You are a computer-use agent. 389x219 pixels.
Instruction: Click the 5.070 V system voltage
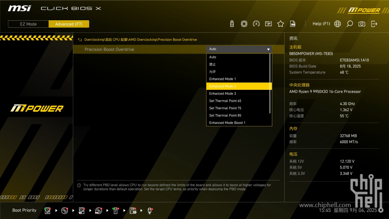click(x=346, y=168)
